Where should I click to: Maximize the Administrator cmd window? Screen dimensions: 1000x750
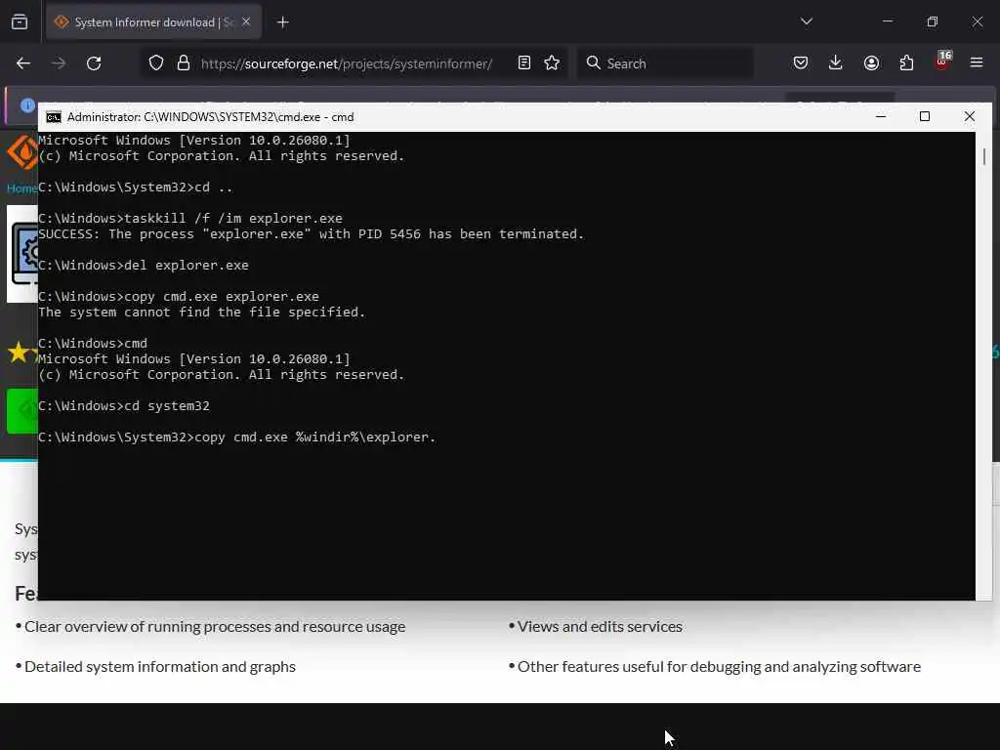[x=925, y=116]
